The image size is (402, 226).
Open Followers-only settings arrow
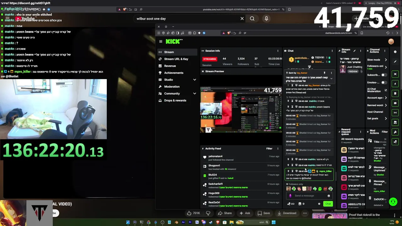coord(386,67)
